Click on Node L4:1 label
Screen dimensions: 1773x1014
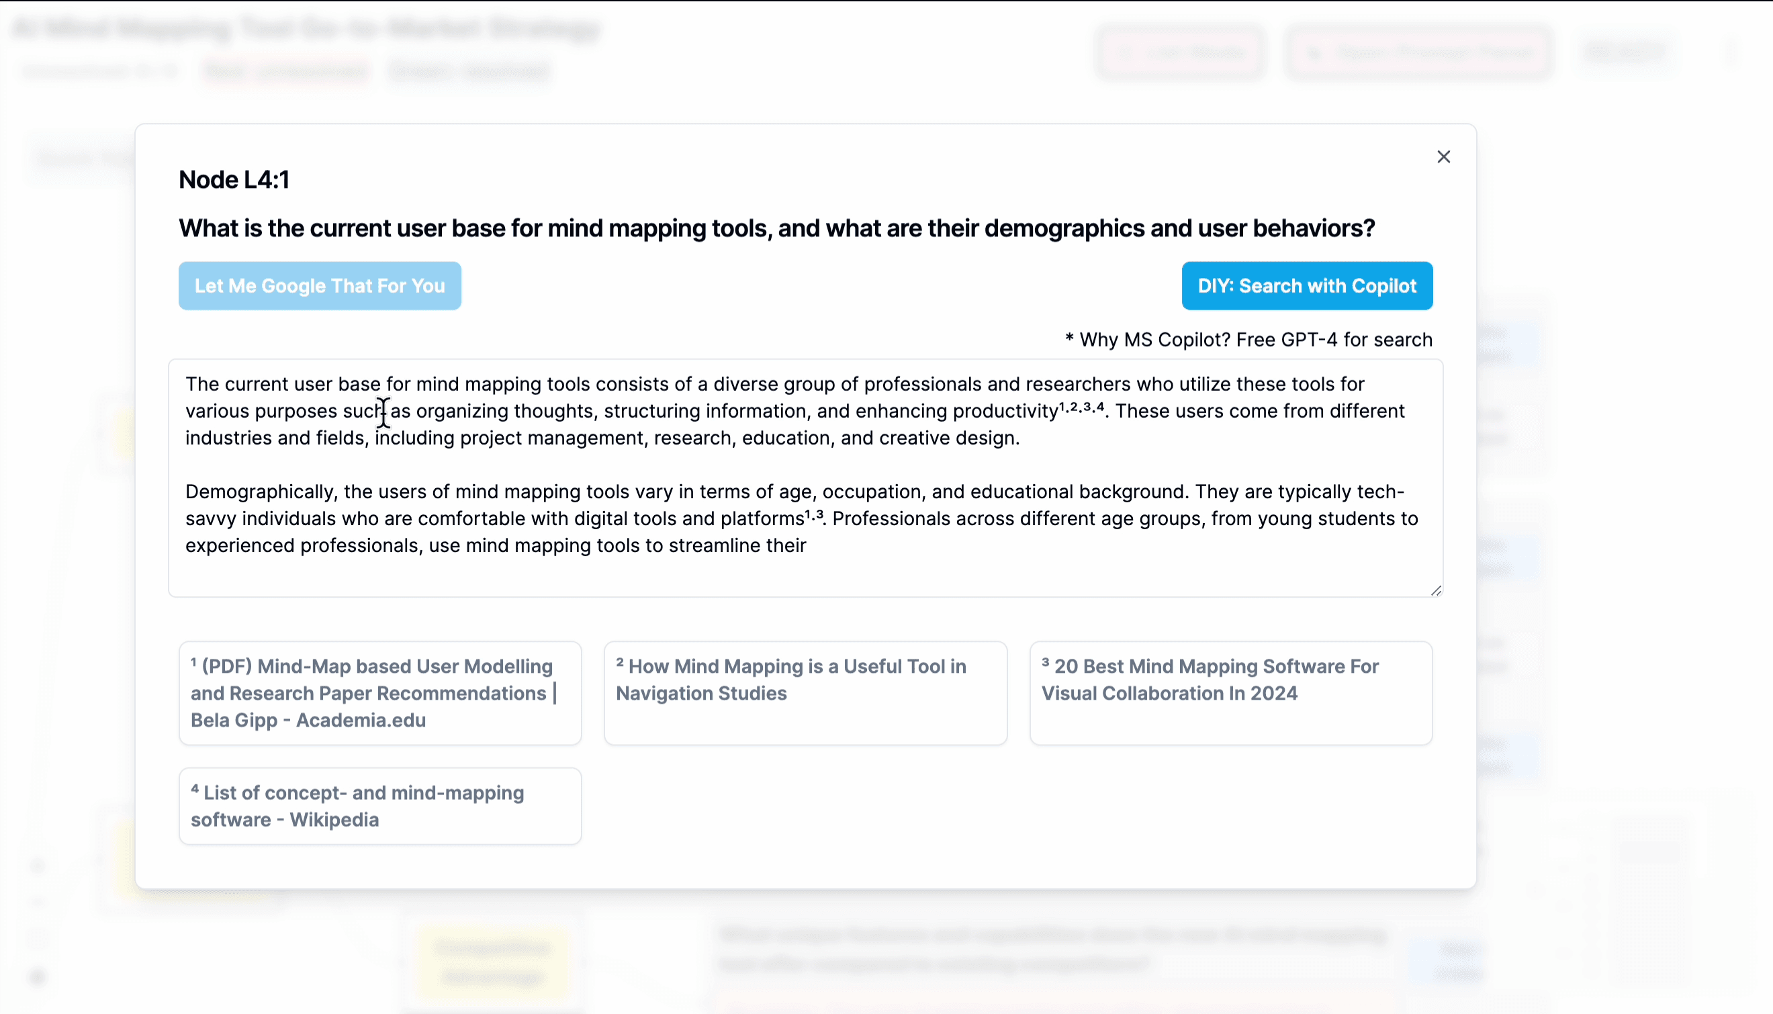pos(235,179)
